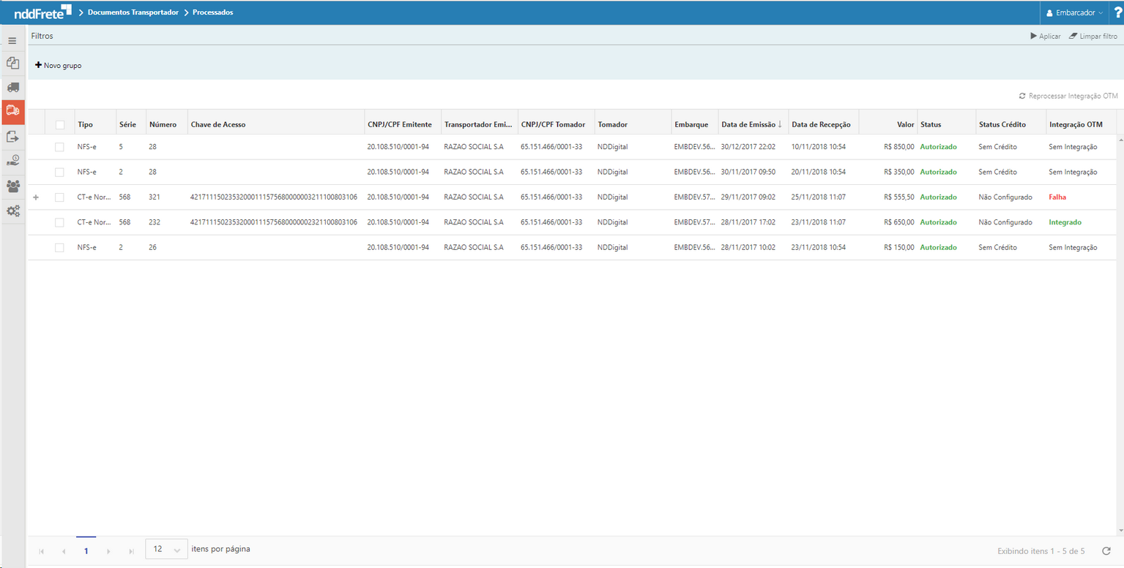Open the Processados breadcrumb item
The image size is (1124, 568).
pyautogui.click(x=212, y=12)
